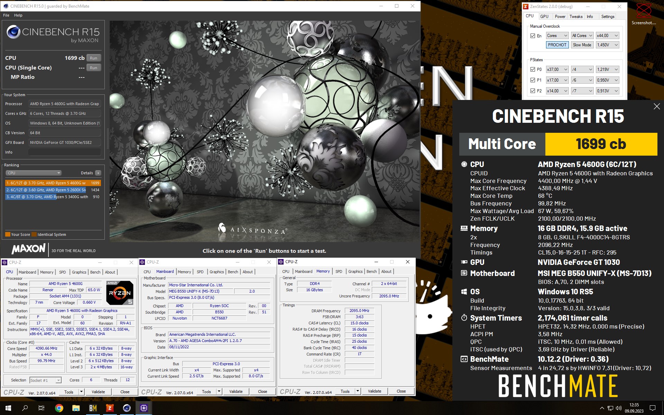This screenshot has height=415, width=664.
Task: Open Cinebench Help menu
Action: coord(18,15)
